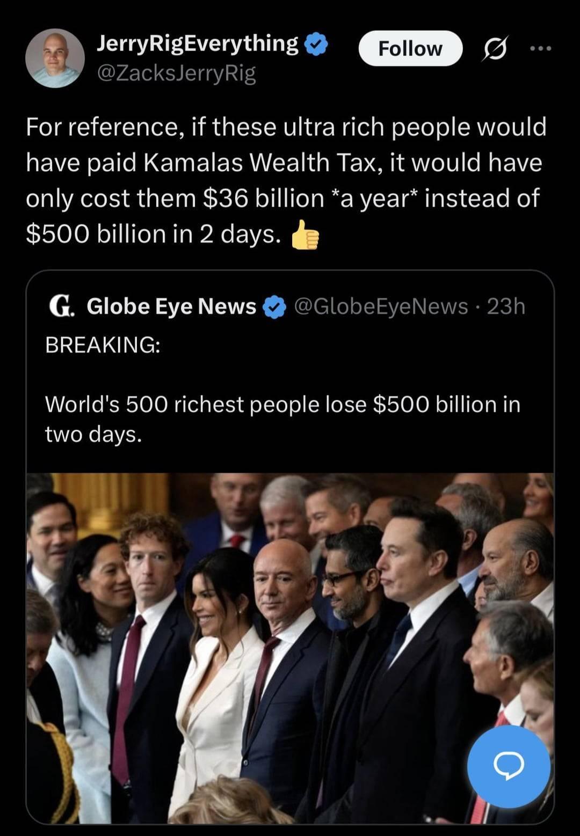The height and width of the screenshot is (836, 580).
Task: Open the @ZacksJerryRig handle link
Action: click(176, 73)
